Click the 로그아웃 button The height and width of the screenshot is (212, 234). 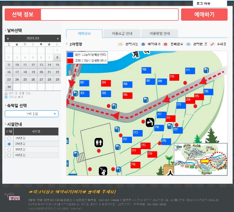pyautogui.click(x=203, y=3)
